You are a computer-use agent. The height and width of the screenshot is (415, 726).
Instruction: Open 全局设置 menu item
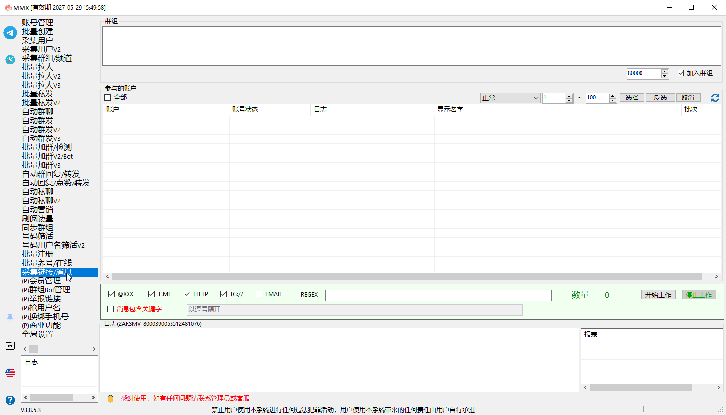tap(38, 334)
